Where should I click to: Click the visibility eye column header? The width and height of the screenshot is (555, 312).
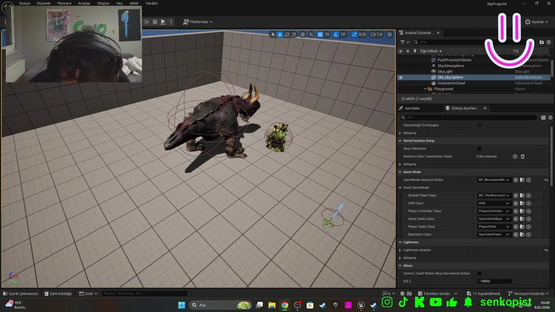pos(401,51)
